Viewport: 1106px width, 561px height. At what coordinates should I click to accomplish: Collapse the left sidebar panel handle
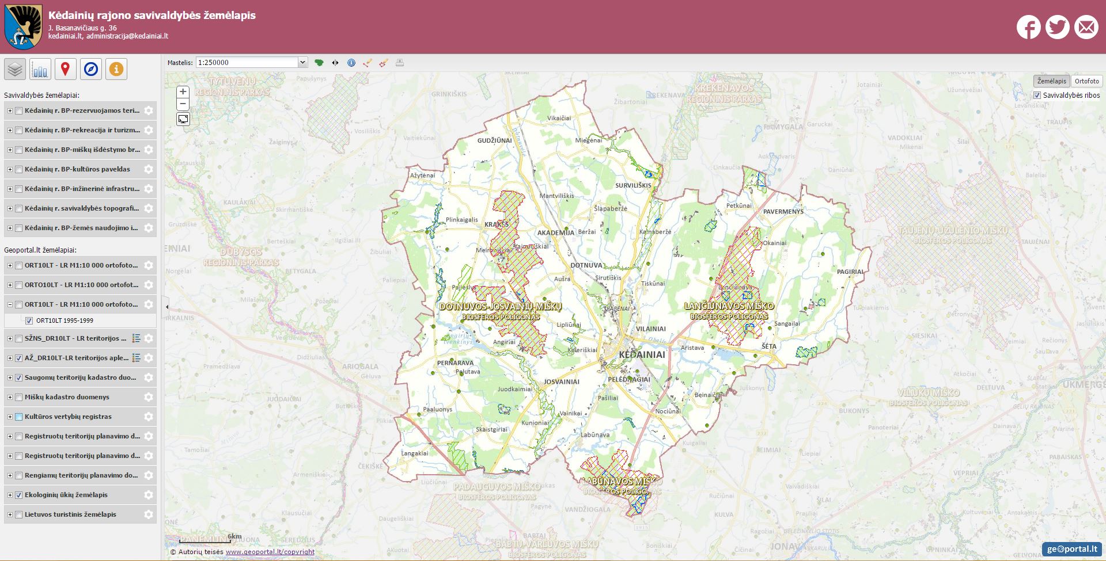coord(167,307)
